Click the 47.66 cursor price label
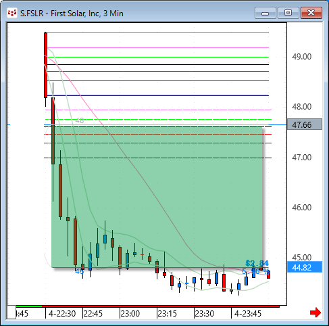This screenshot has height=326, width=329. [305, 124]
